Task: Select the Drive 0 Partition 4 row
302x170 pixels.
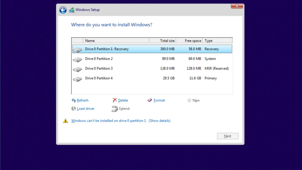Action: (152, 78)
